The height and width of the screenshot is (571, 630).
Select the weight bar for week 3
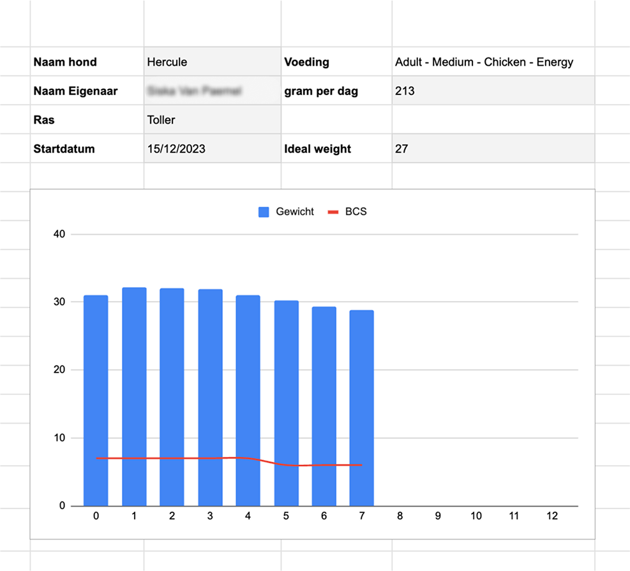(x=210, y=397)
